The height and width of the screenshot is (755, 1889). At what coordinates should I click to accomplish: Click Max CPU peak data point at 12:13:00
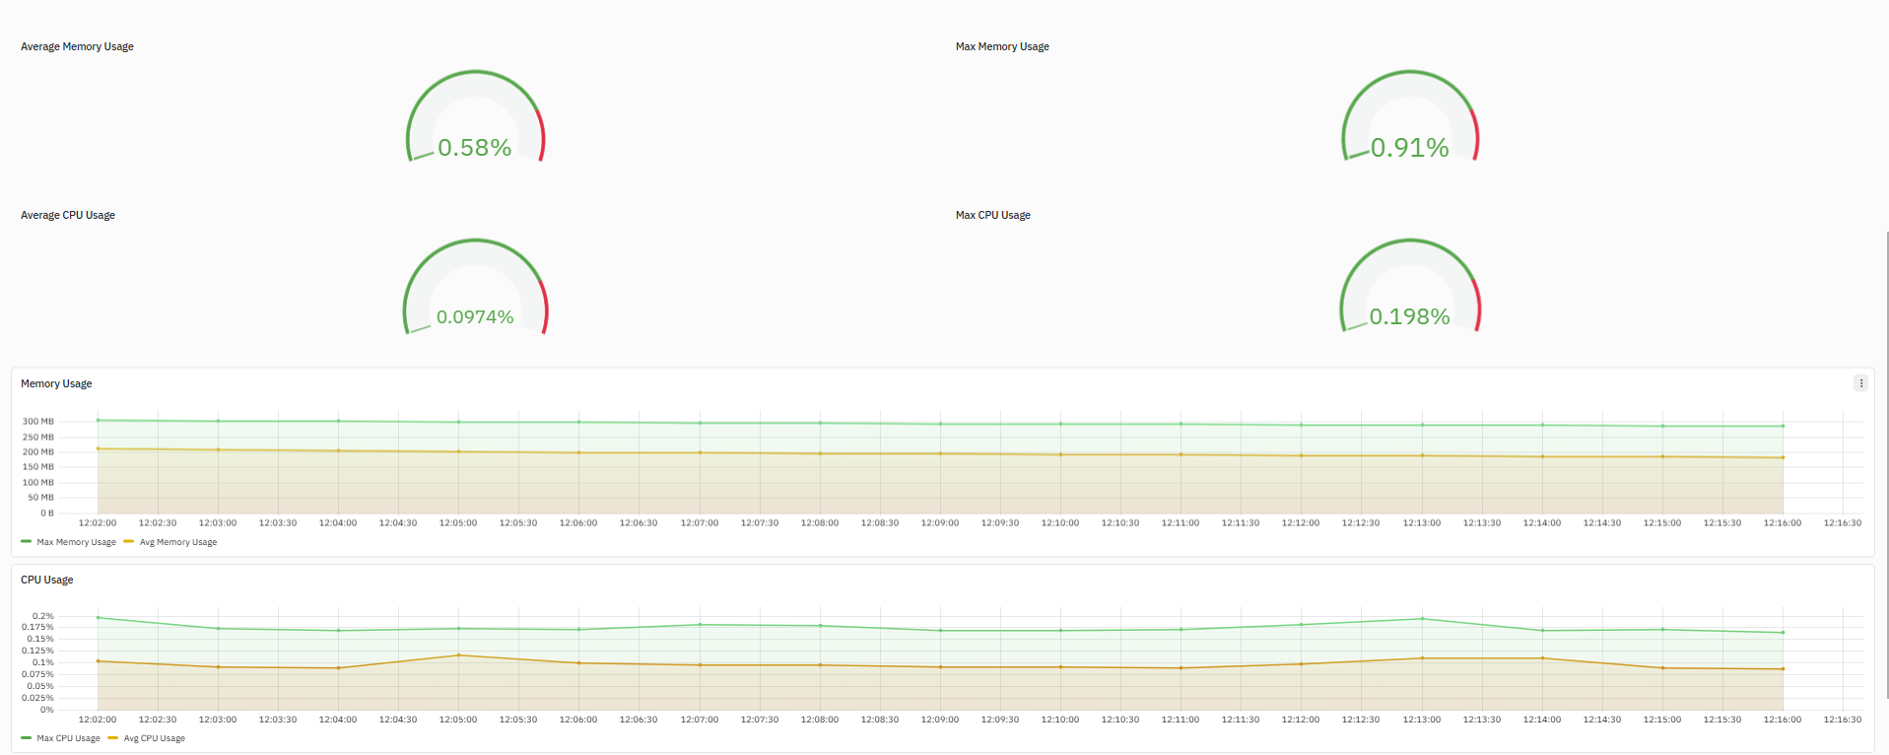[x=1422, y=619]
